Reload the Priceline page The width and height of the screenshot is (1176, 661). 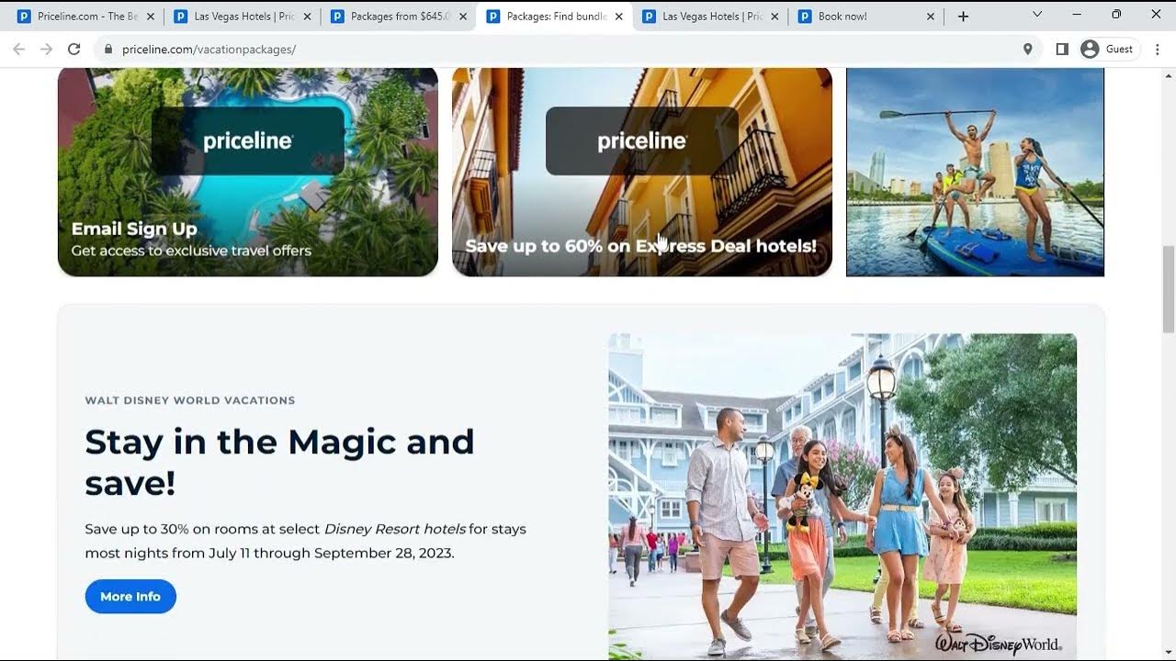point(74,49)
